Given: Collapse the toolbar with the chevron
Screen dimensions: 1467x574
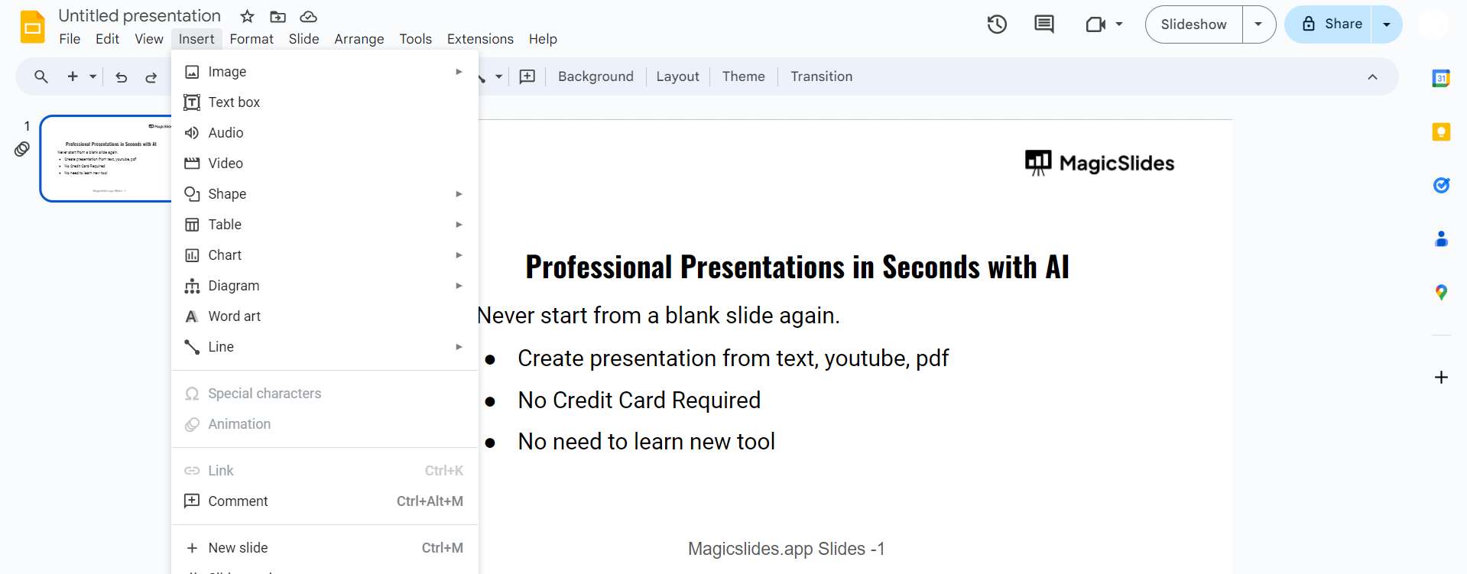Looking at the screenshot, I should point(1373,76).
